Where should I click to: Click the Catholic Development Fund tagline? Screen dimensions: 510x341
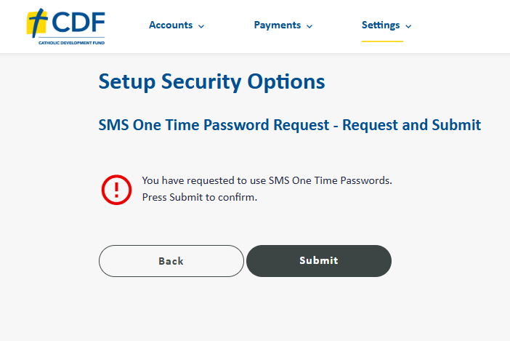(x=71, y=43)
